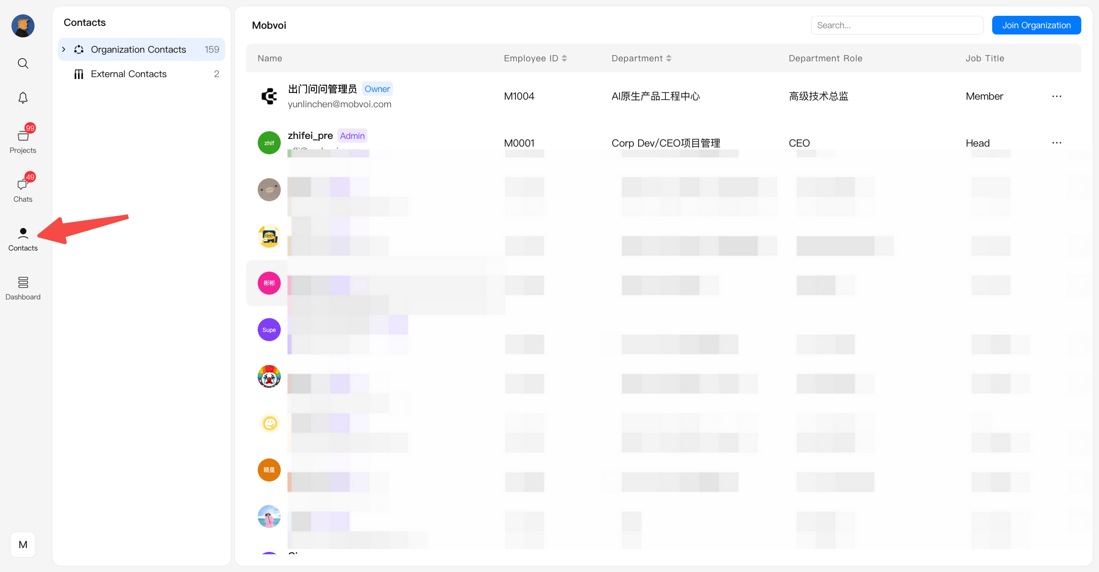Image resolution: width=1099 pixels, height=572 pixels.
Task: Click the Admin badge
Action: click(352, 136)
